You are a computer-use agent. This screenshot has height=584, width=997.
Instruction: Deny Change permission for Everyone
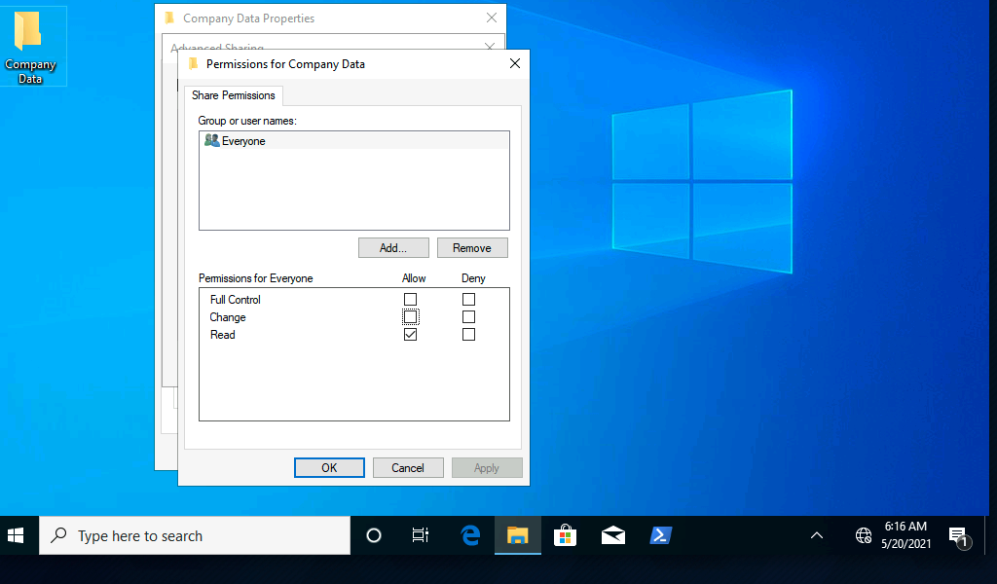pos(468,316)
